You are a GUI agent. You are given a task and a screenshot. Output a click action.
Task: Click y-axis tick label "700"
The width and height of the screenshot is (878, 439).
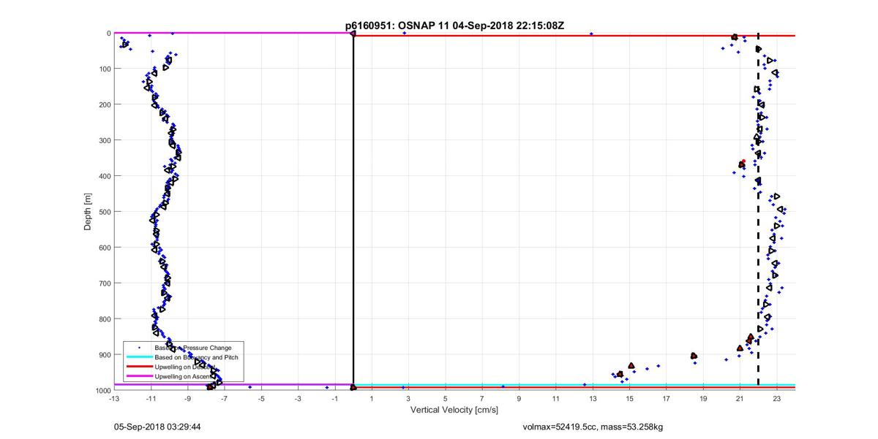[104, 283]
